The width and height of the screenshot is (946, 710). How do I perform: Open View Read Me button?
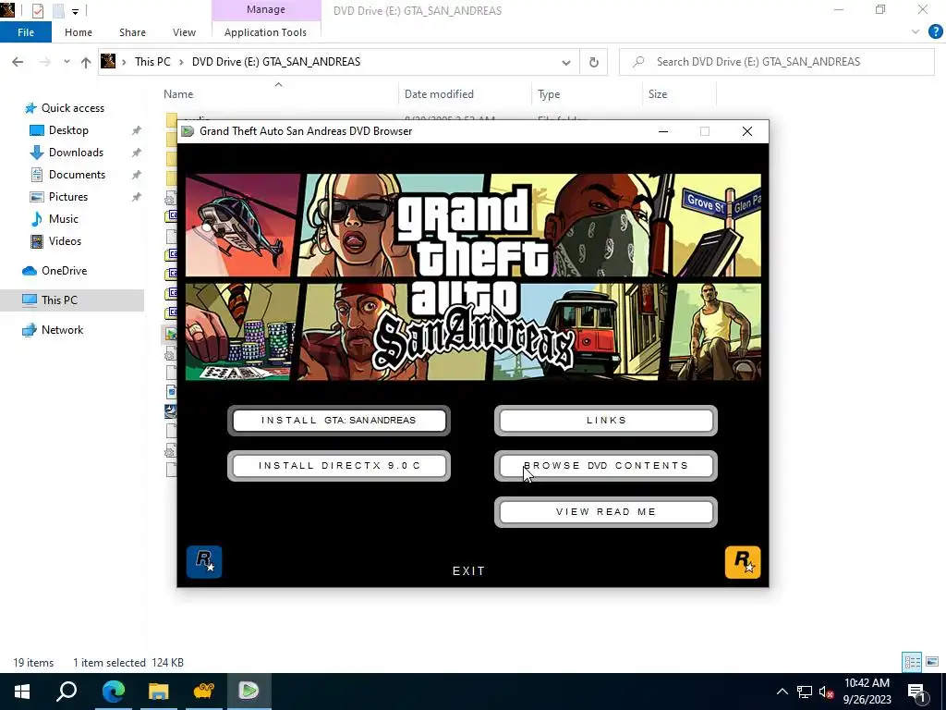pos(606,512)
